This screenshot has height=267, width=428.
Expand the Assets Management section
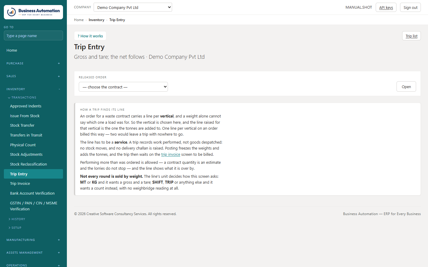click(33, 252)
